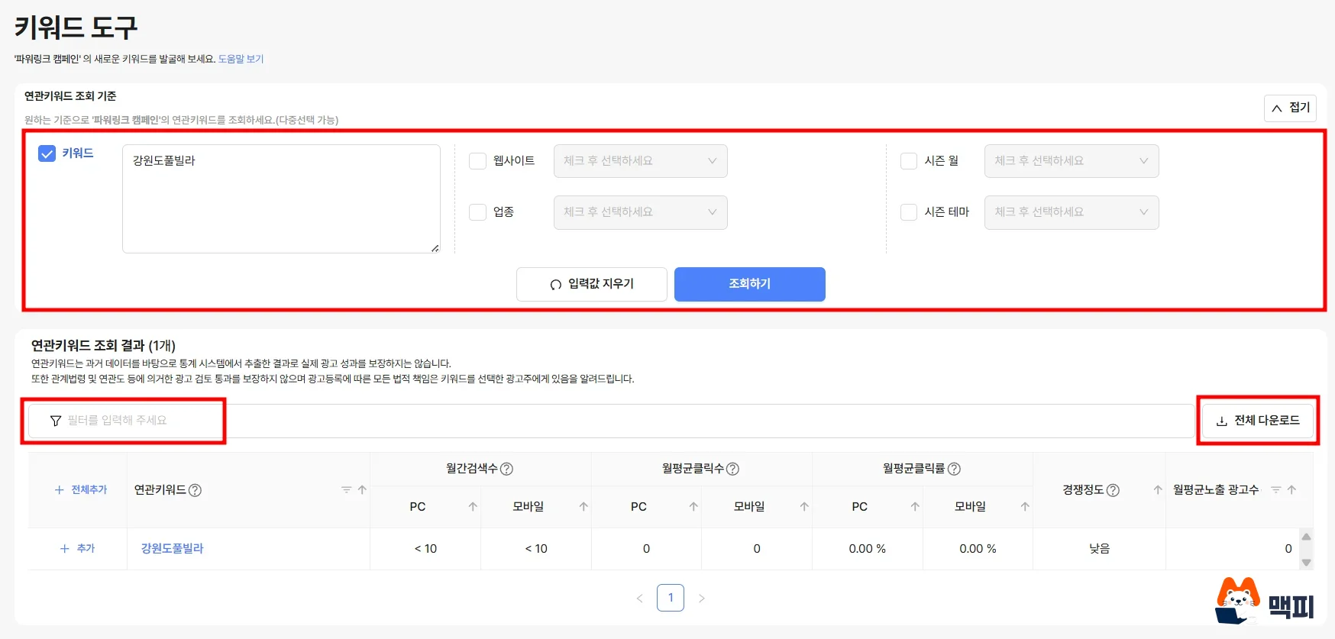Add all keywords with 전체추가
1335x639 pixels.
(x=81, y=490)
